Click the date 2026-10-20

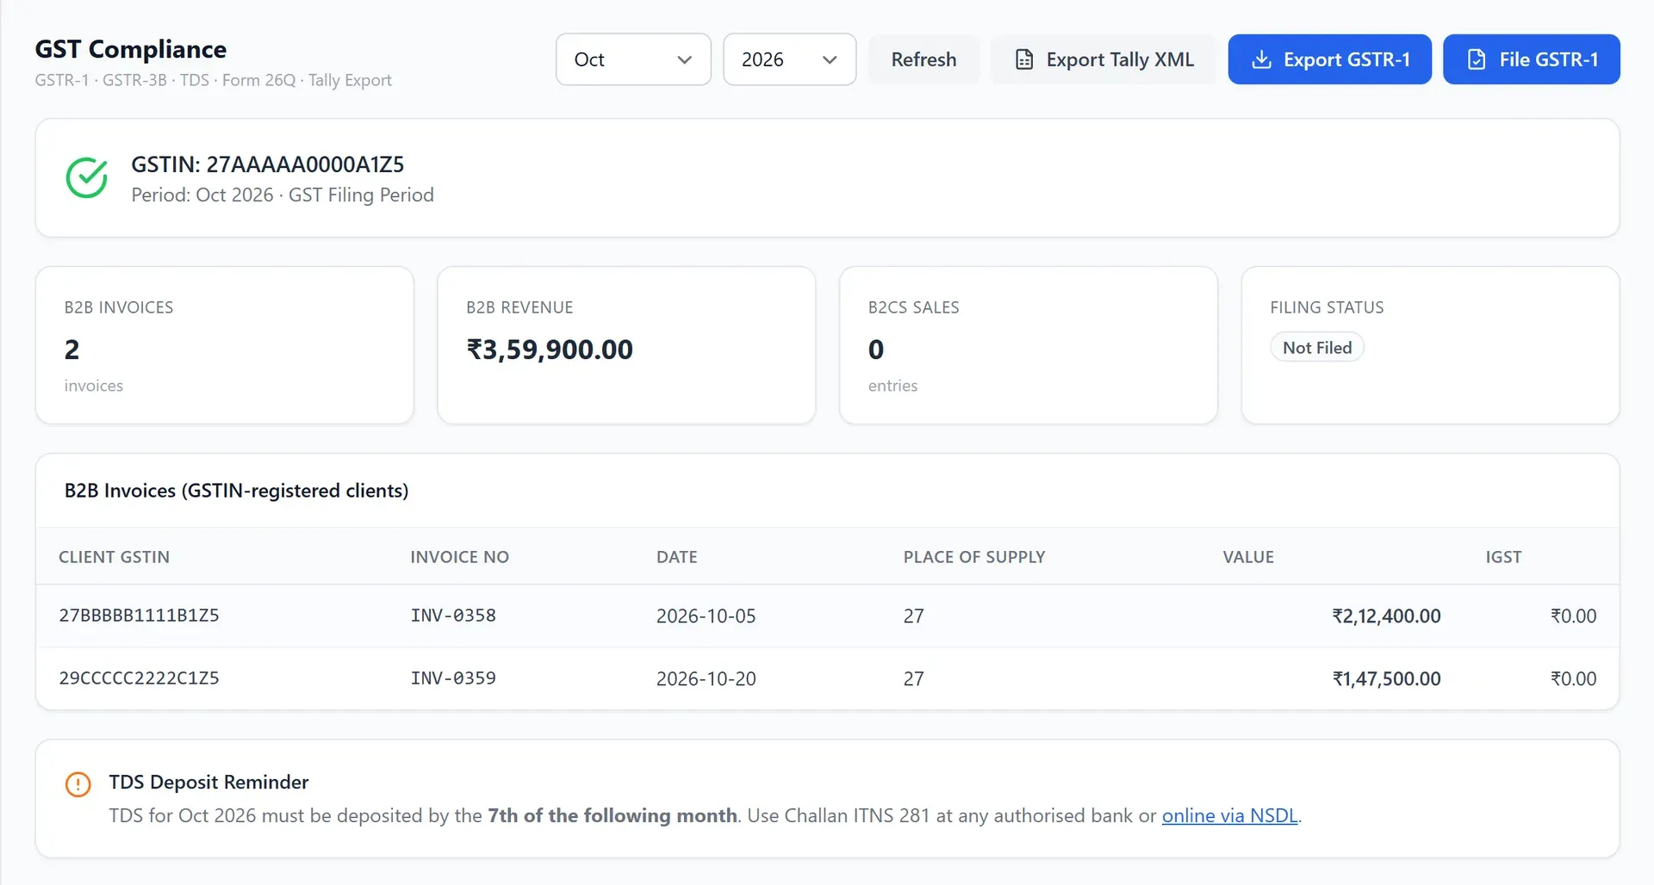[706, 679]
